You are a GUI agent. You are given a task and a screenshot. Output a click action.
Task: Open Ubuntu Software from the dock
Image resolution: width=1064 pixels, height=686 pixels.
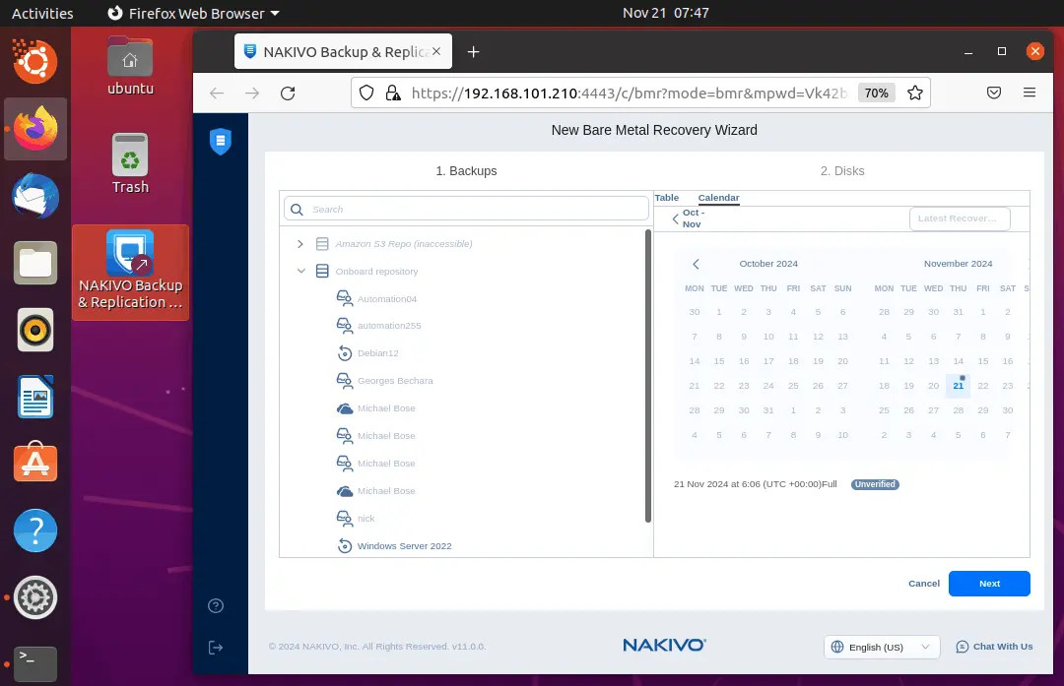pos(35,463)
